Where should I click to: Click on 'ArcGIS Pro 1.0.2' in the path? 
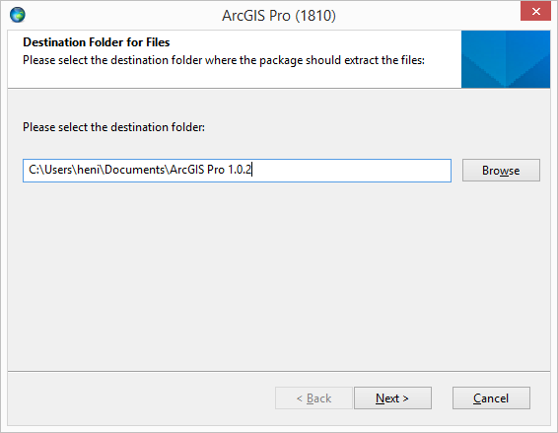(x=211, y=170)
